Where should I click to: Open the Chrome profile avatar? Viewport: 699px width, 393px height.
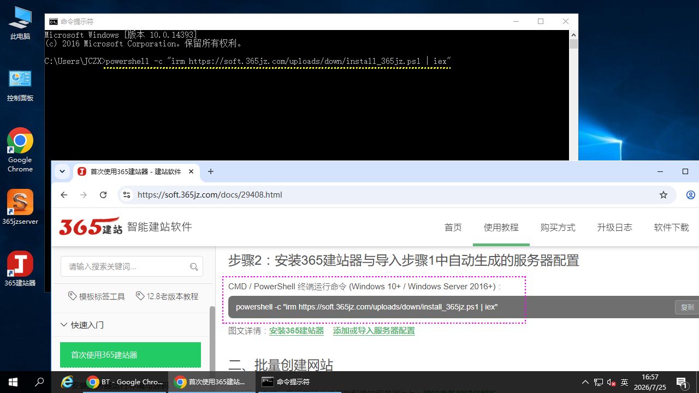(691, 195)
